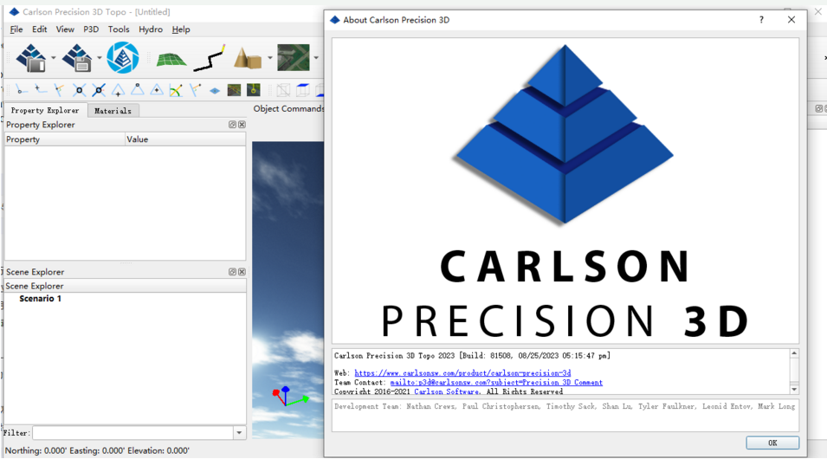Expand the Save Project dropdown arrow
827x459 pixels.
click(100, 57)
